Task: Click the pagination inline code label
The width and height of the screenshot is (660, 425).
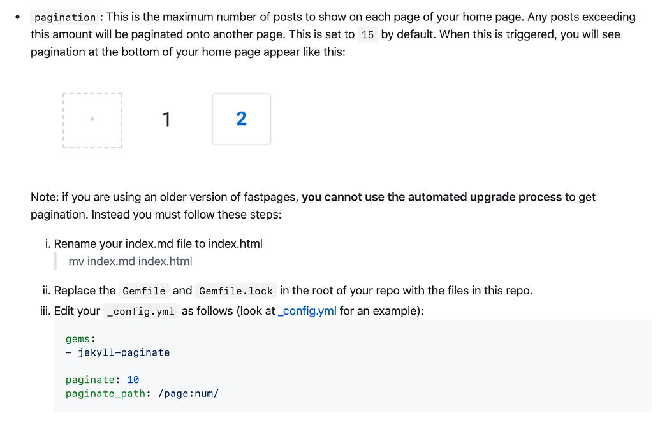Action: (x=64, y=17)
